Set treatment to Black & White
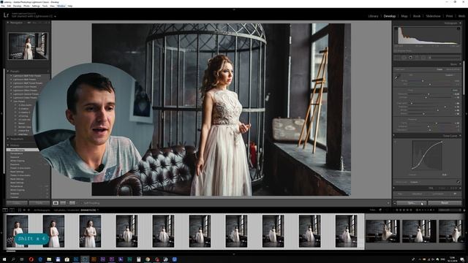Viewport: 468px width, 263px height. click(453, 69)
